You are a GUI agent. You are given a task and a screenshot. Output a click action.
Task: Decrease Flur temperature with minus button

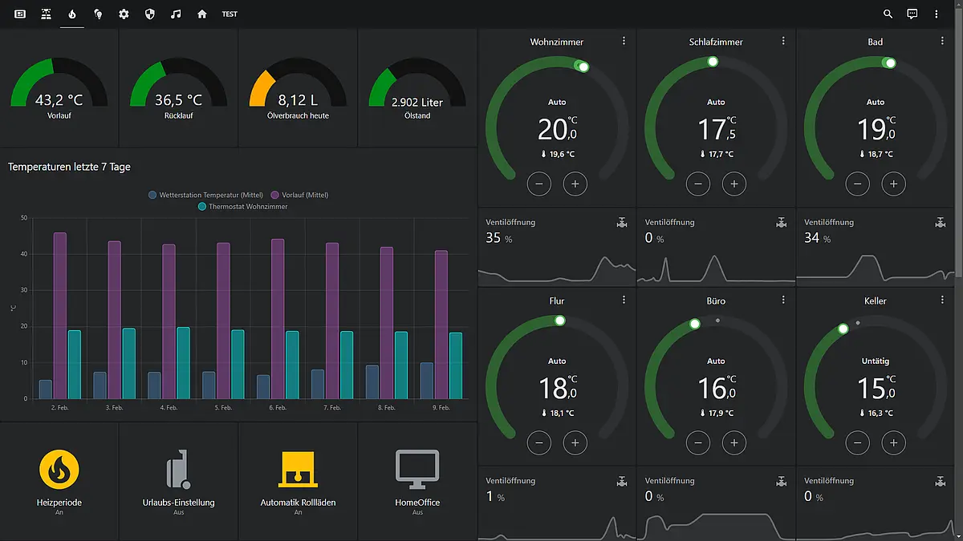point(538,442)
